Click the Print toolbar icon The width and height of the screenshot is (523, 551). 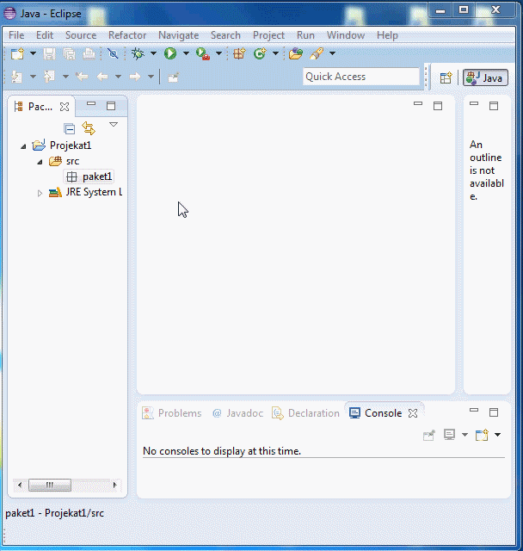pyautogui.click(x=89, y=53)
